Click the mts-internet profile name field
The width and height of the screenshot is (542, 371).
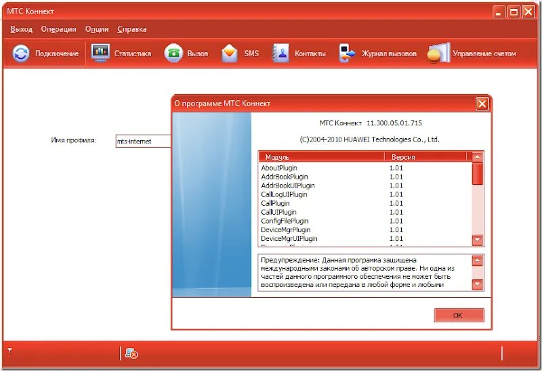pos(144,141)
